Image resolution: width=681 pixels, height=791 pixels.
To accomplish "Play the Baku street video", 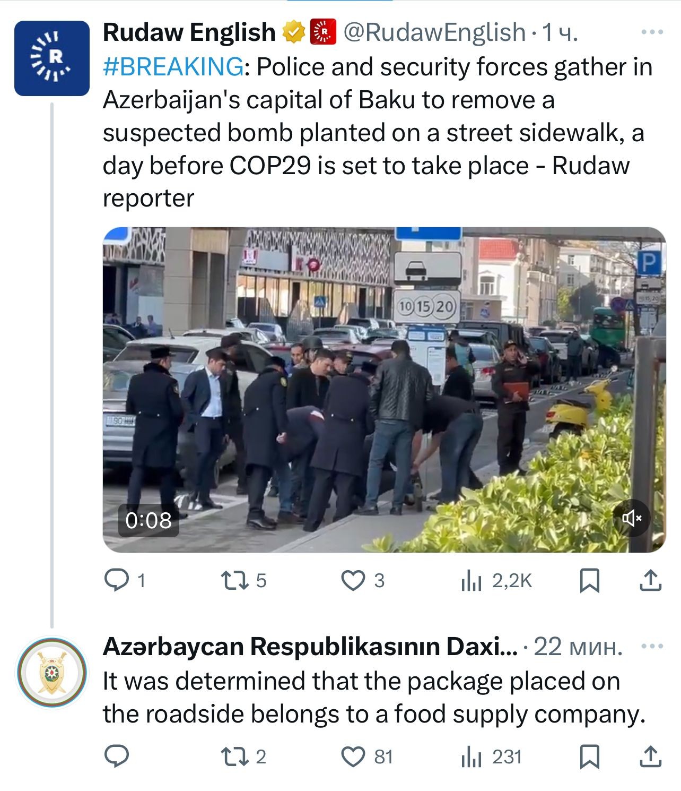I will tap(384, 390).
